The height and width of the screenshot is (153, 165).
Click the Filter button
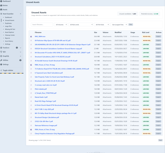tap(131, 25)
